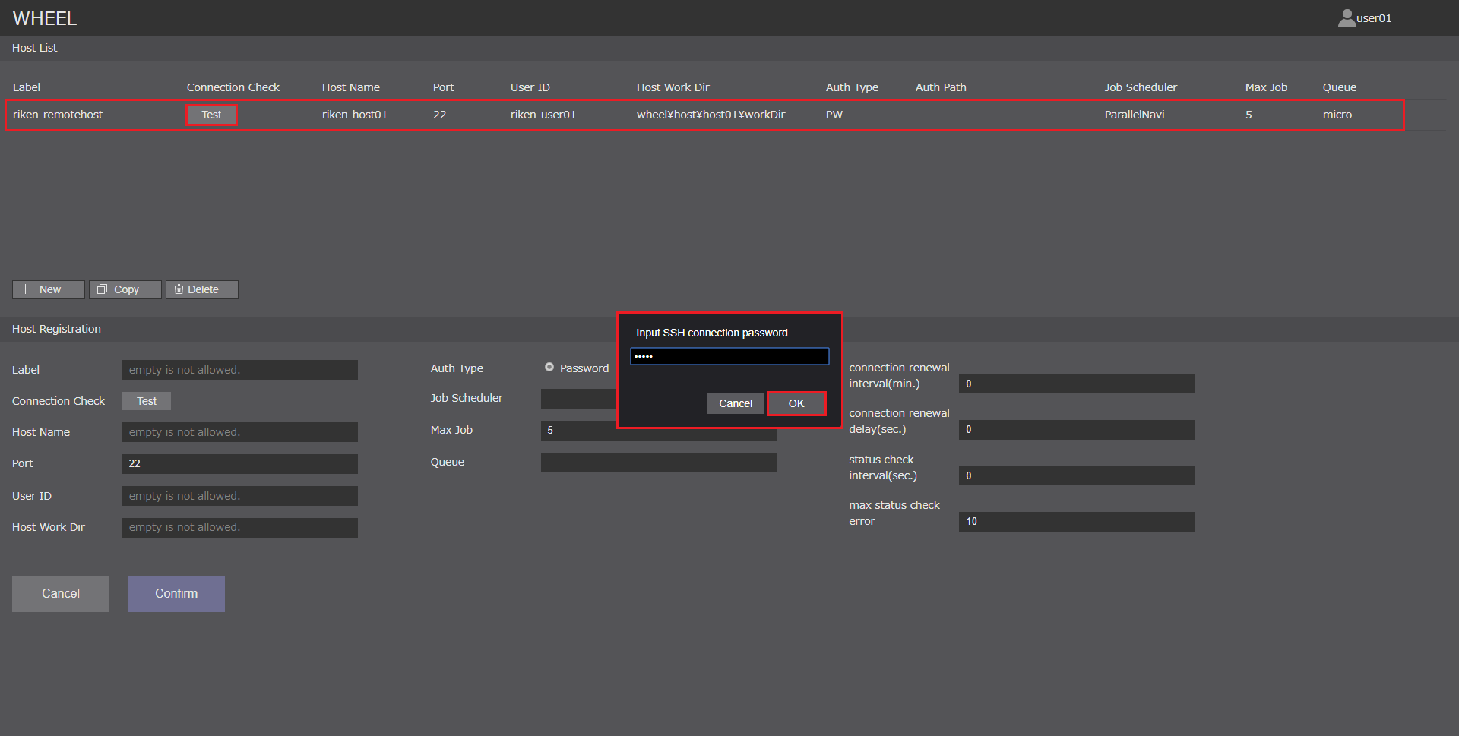The height and width of the screenshot is (736, 1459).
Task: Focus the Label input field
Action: (239, 370)
